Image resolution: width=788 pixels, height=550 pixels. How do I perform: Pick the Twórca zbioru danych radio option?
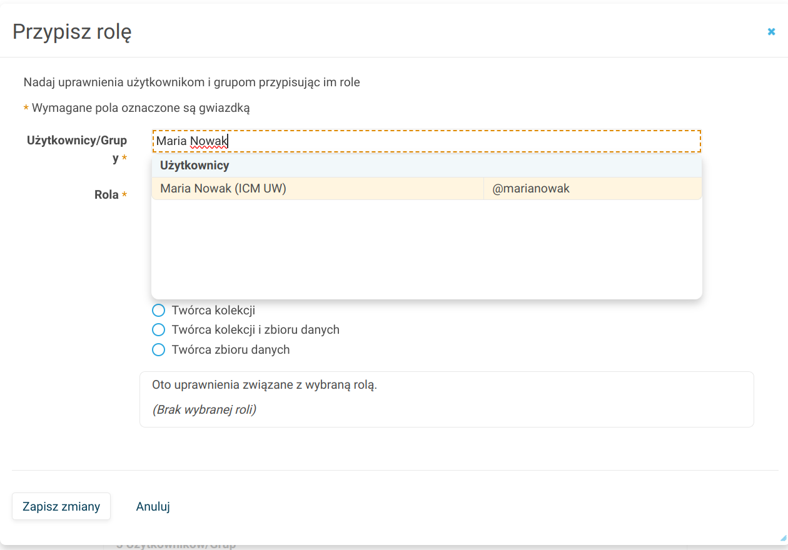159,350
